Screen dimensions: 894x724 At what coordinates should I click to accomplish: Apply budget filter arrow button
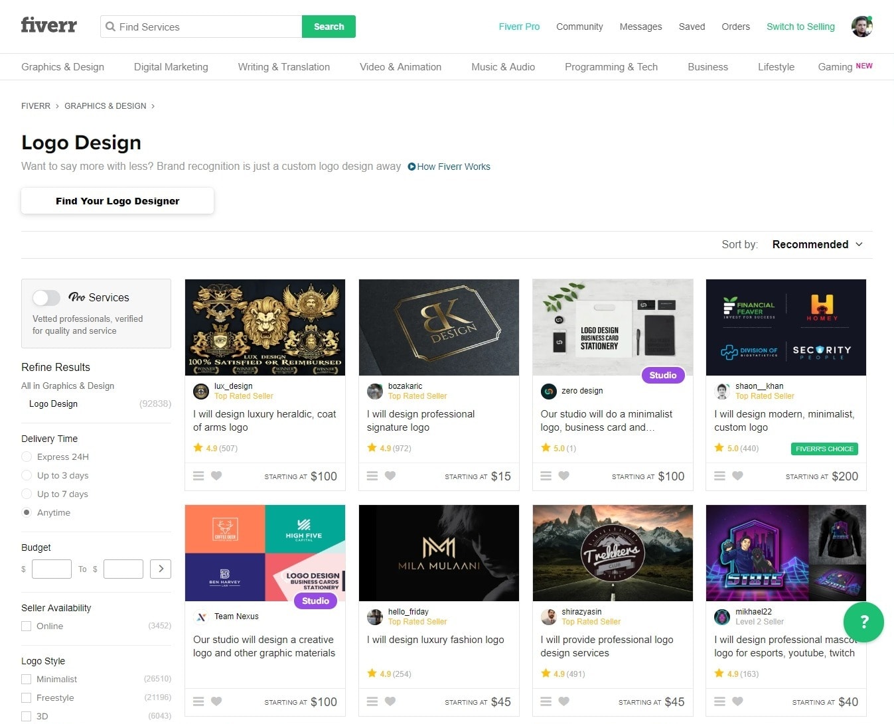coord(161,569)
